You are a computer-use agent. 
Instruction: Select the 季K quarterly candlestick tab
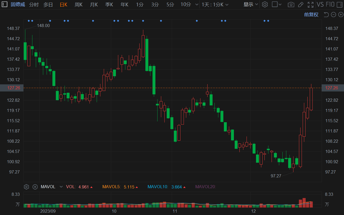coord(109,4)
